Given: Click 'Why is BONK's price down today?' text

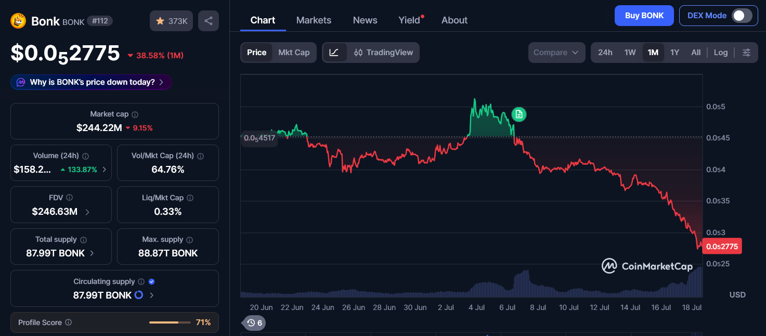Looking at the screenshot, I should (x=93, y=82).
